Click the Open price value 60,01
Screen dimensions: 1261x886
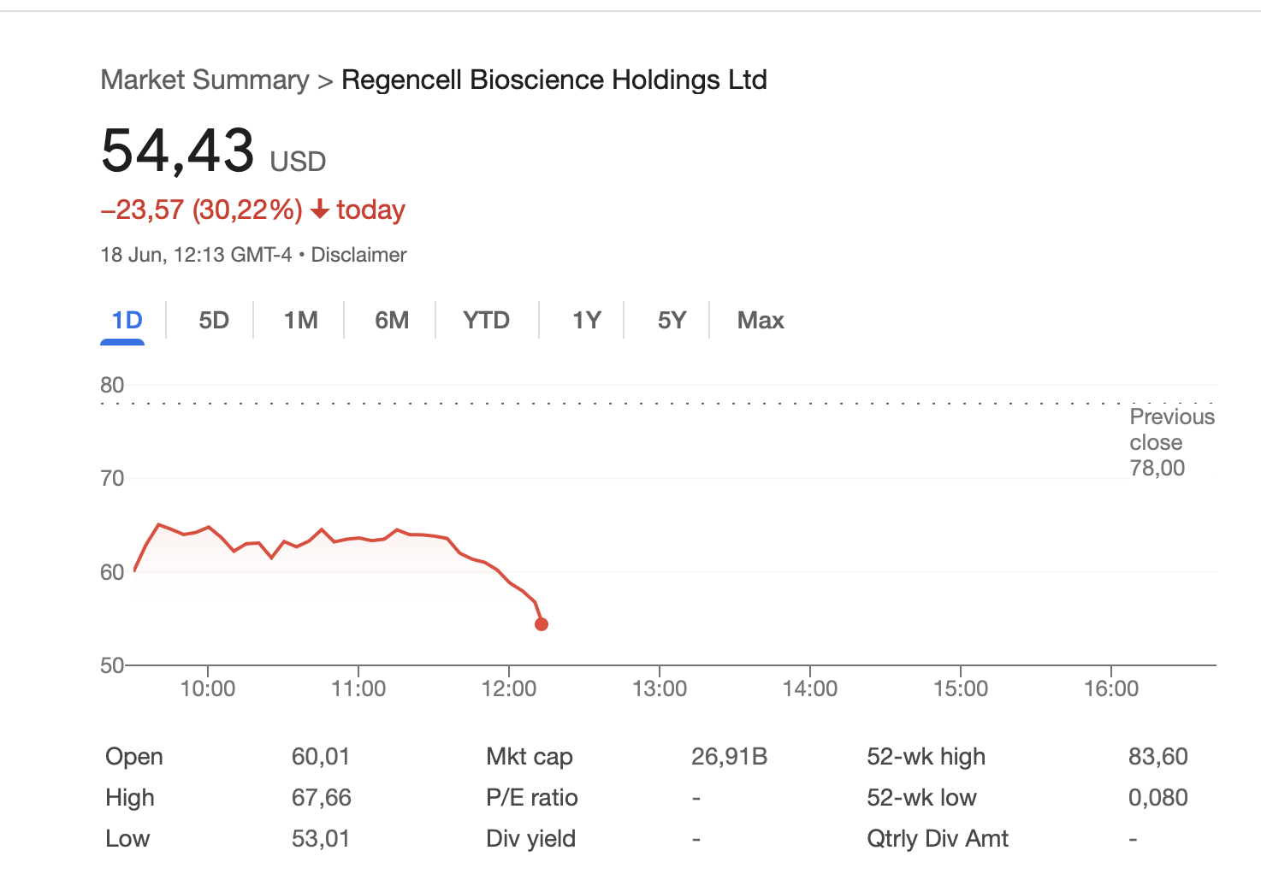321,757
